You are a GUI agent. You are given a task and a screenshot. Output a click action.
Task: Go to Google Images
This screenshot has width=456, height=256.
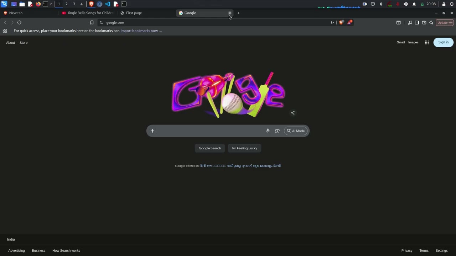pos(413,42)
